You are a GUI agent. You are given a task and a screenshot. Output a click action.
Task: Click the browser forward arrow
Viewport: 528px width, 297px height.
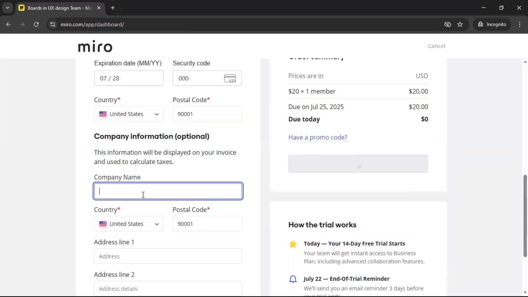coord(22,24)
